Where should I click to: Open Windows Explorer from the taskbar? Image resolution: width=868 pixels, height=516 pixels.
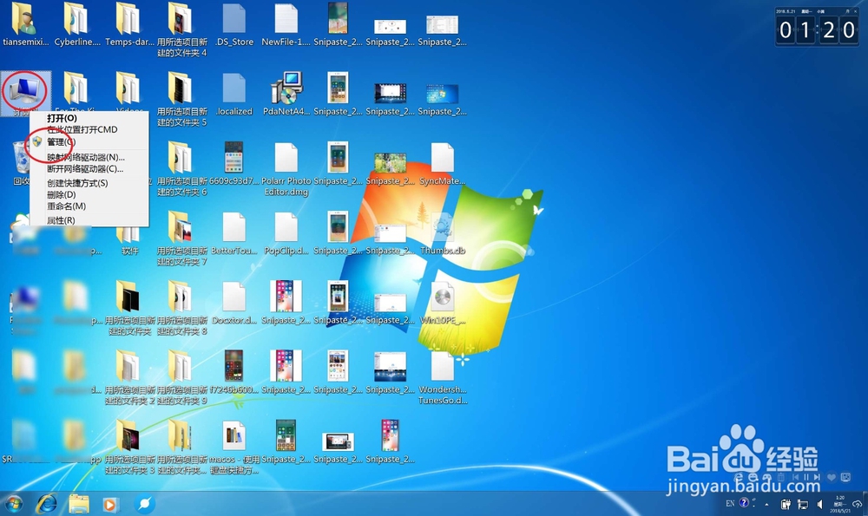79,504
